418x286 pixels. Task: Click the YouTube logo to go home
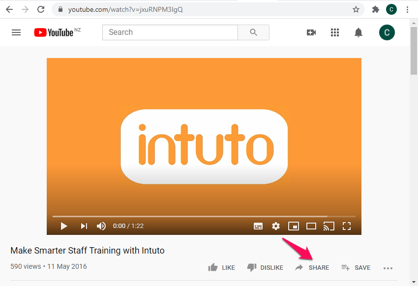(x=54, y=32)
